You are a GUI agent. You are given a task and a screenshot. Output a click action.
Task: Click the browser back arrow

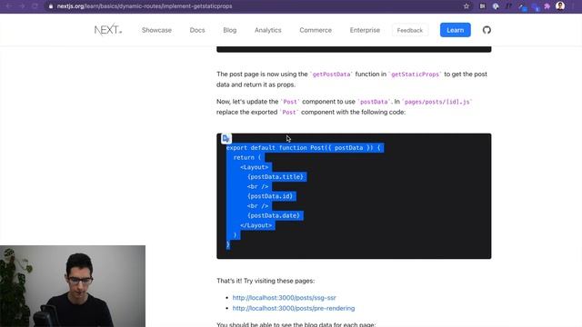8,6
